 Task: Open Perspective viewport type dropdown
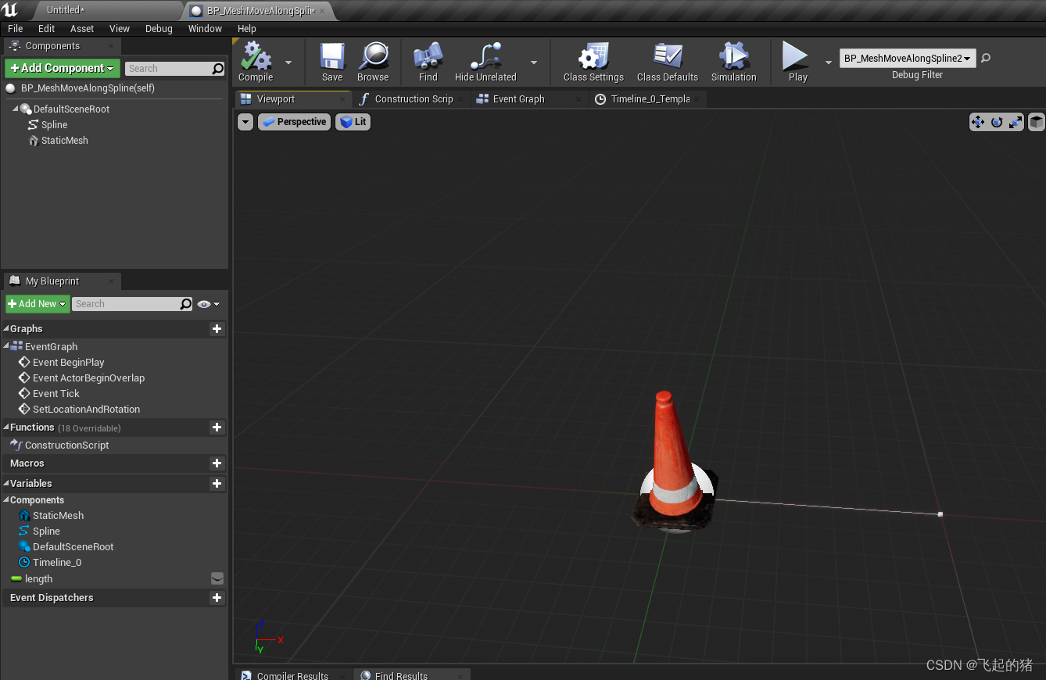294,122
